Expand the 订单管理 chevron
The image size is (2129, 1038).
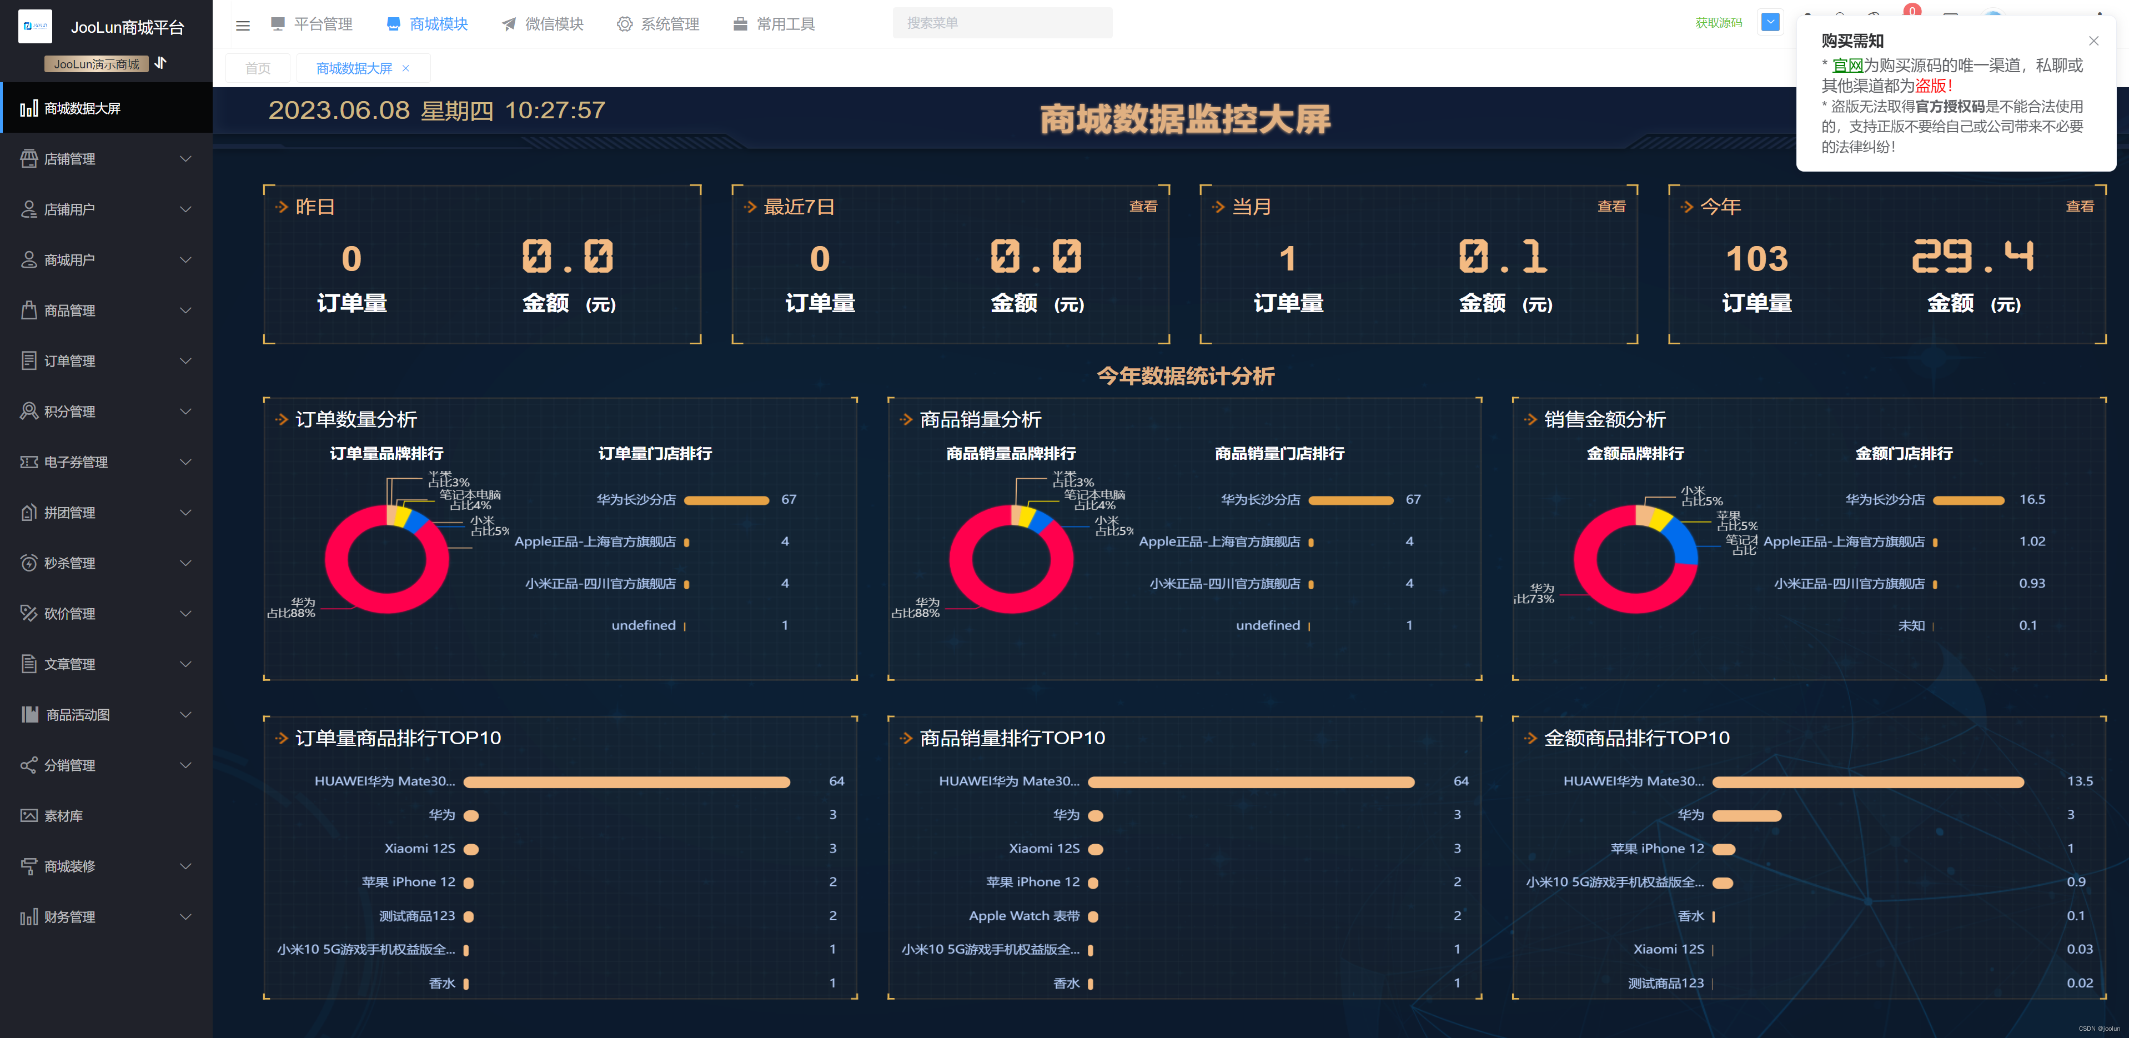click(x=185, y=360)
